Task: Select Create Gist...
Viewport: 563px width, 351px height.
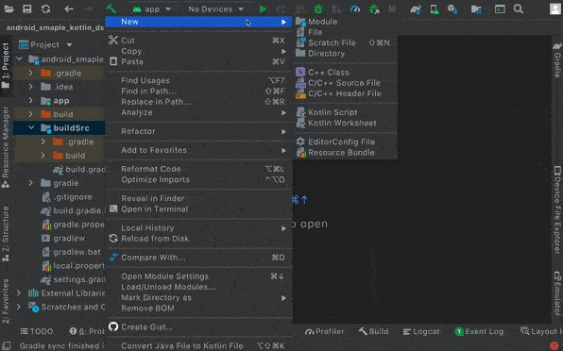Action: point(198,327)
